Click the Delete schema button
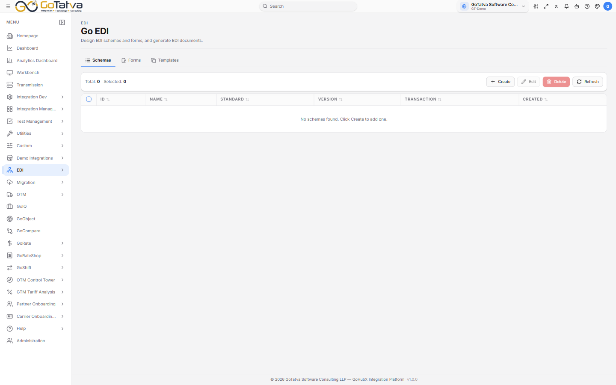The height and width of the screenshot is (385, 616). point(556,82)
